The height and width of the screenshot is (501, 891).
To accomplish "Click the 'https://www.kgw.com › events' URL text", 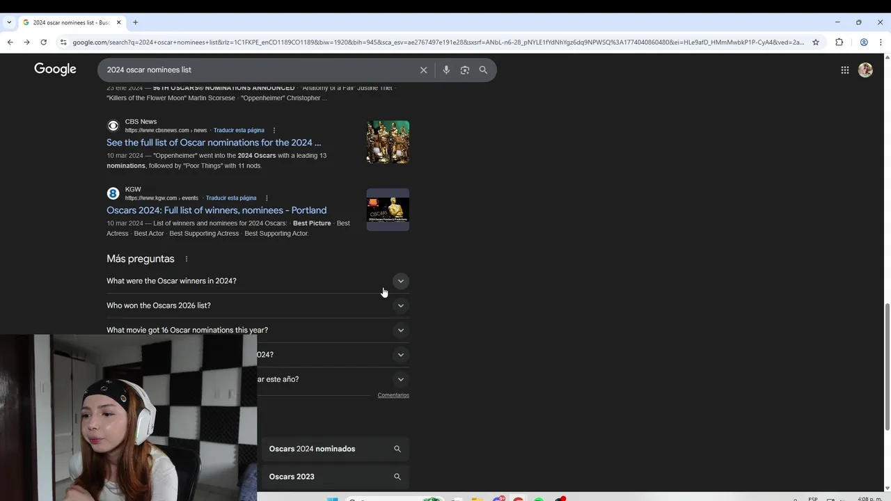I will pyautogui.click(x=161, y=198).
